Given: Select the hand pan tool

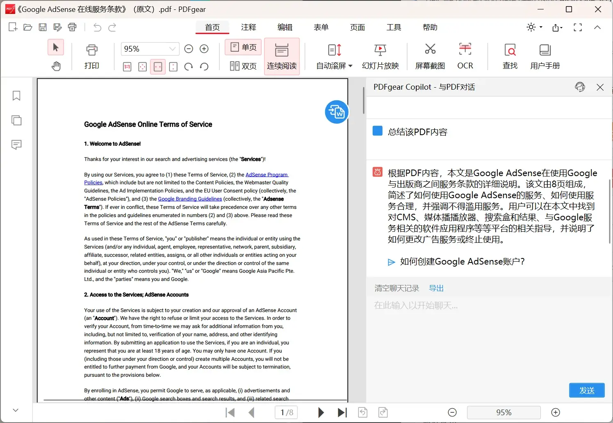Looking at the screenshot, I should tap(56, 66).
